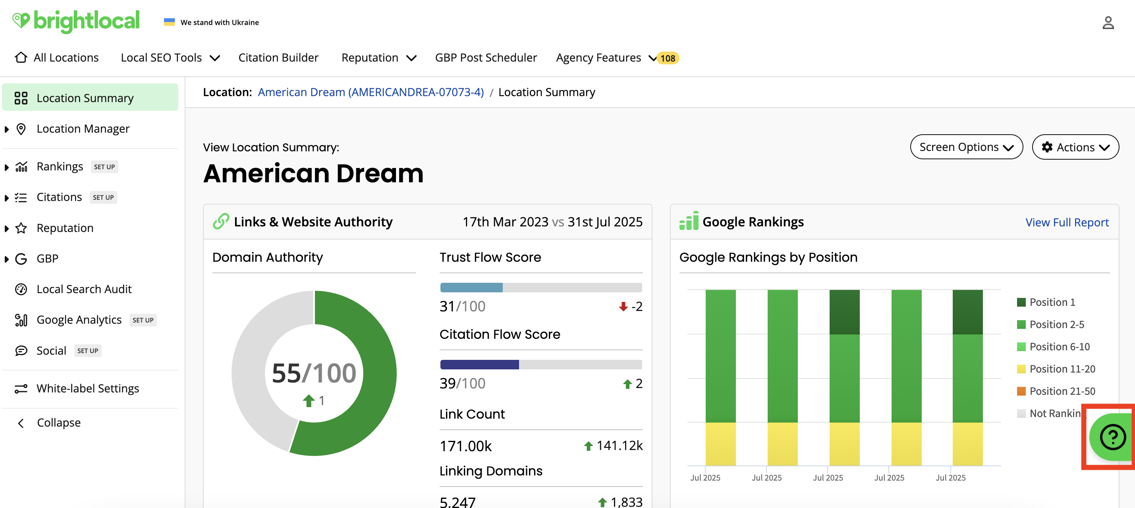Click the last Jul 2025 ranking bar
1135x508 pixels.
pos(967,377)
